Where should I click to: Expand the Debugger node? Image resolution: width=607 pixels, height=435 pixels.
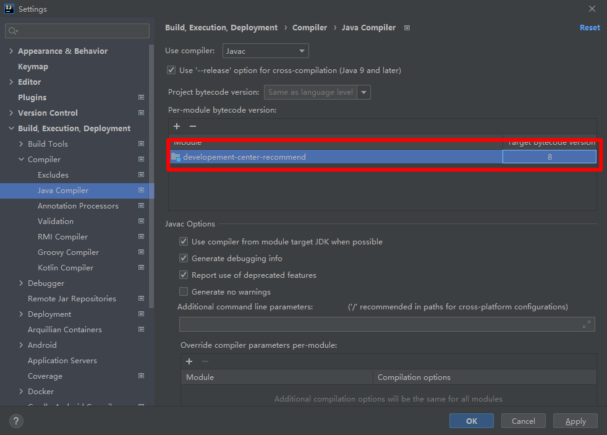tap(21, 283)
